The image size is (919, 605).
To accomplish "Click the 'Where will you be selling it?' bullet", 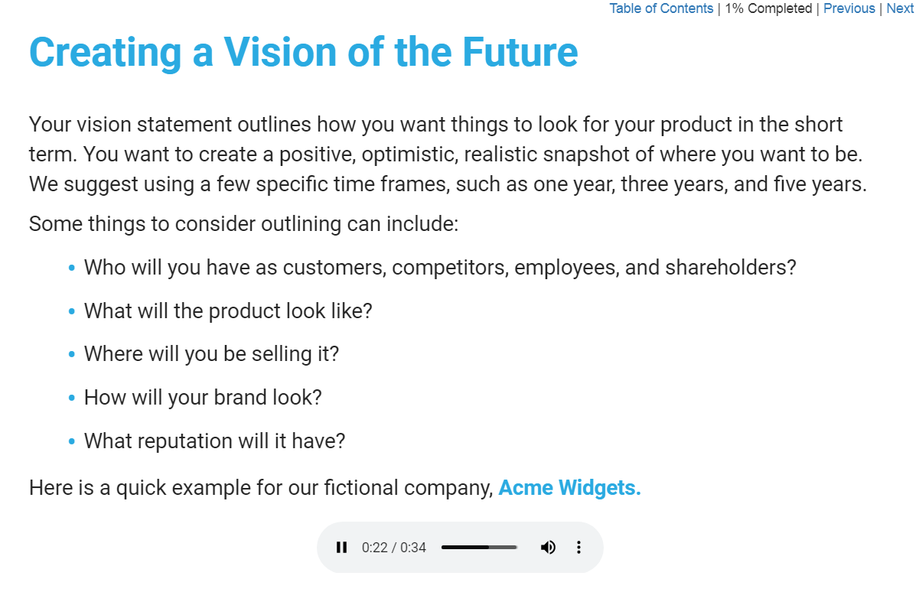I will coord(211,354).
